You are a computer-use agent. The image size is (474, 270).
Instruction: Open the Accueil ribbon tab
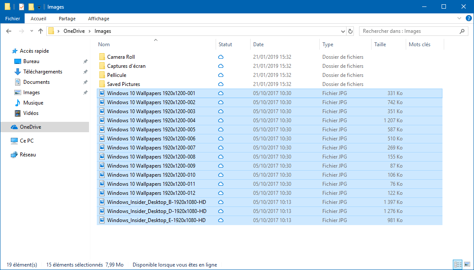tap(38, 19)
